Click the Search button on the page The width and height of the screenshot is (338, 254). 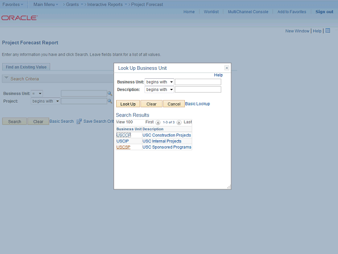(x=14, y=121)
